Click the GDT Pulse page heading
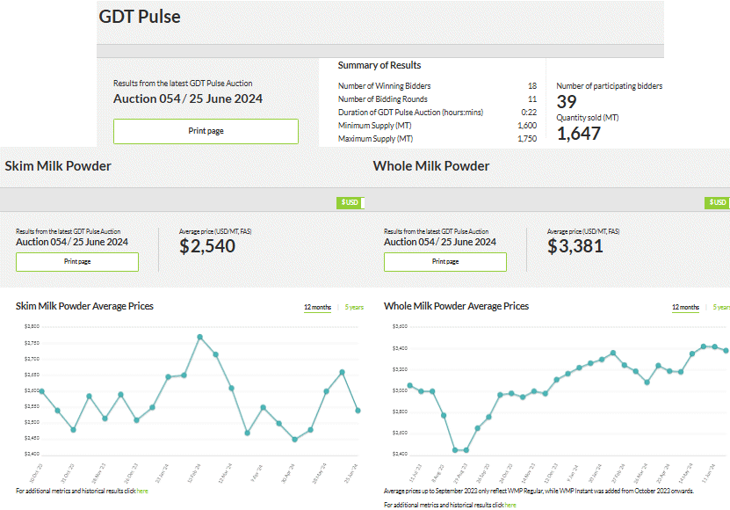The image size is (730, 510). click(140, 17)
